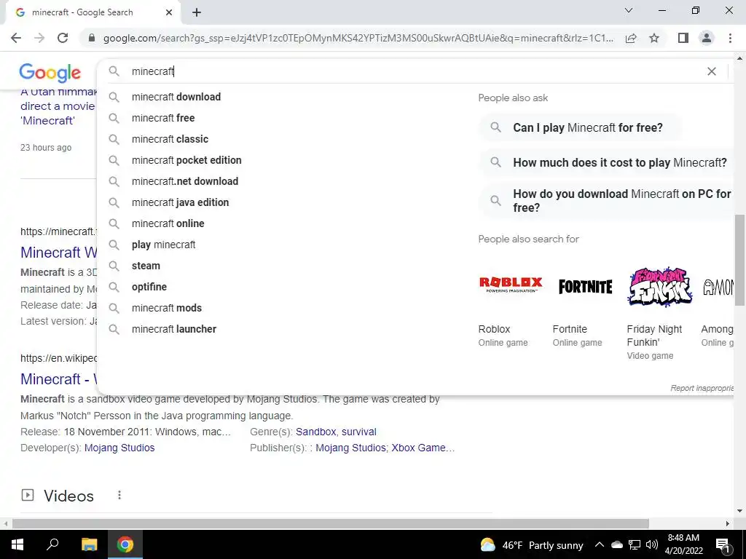Open the tab search chevron in title bar
Viewport: 746px width, 559px height.
pos(629,10)
